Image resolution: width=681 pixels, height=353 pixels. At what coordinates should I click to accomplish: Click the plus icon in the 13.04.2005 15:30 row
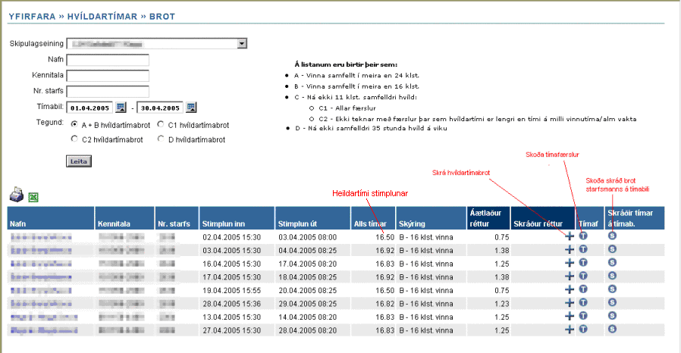coord(570,316)
